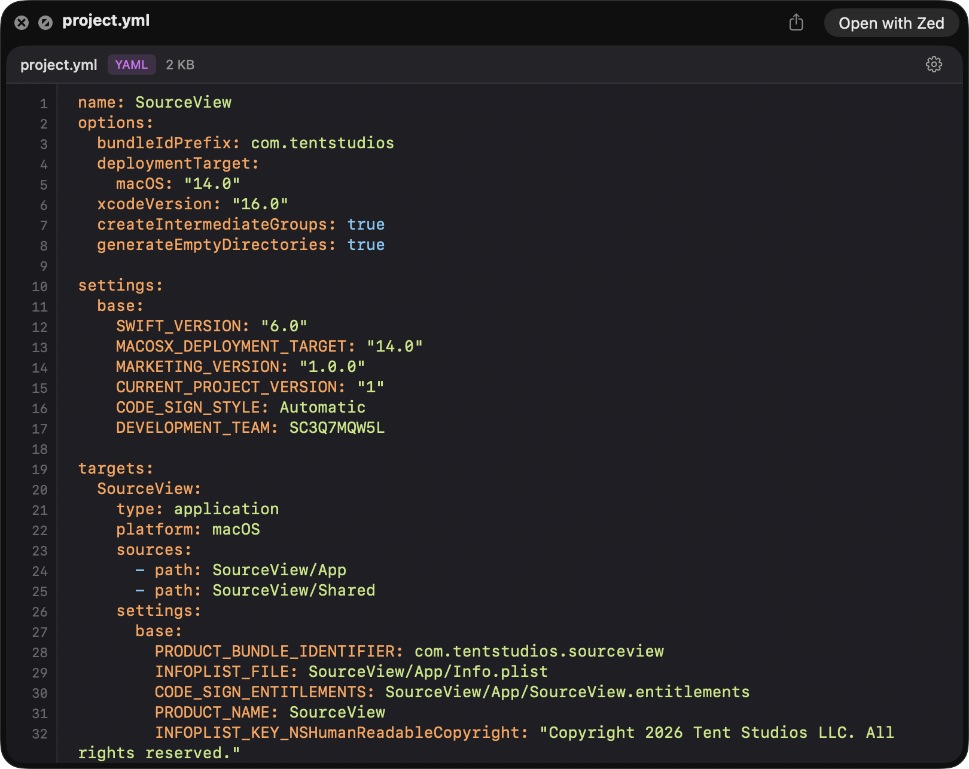Click 'Automatic' code sign style value
The image size is (969, 769).
(322, 407)
